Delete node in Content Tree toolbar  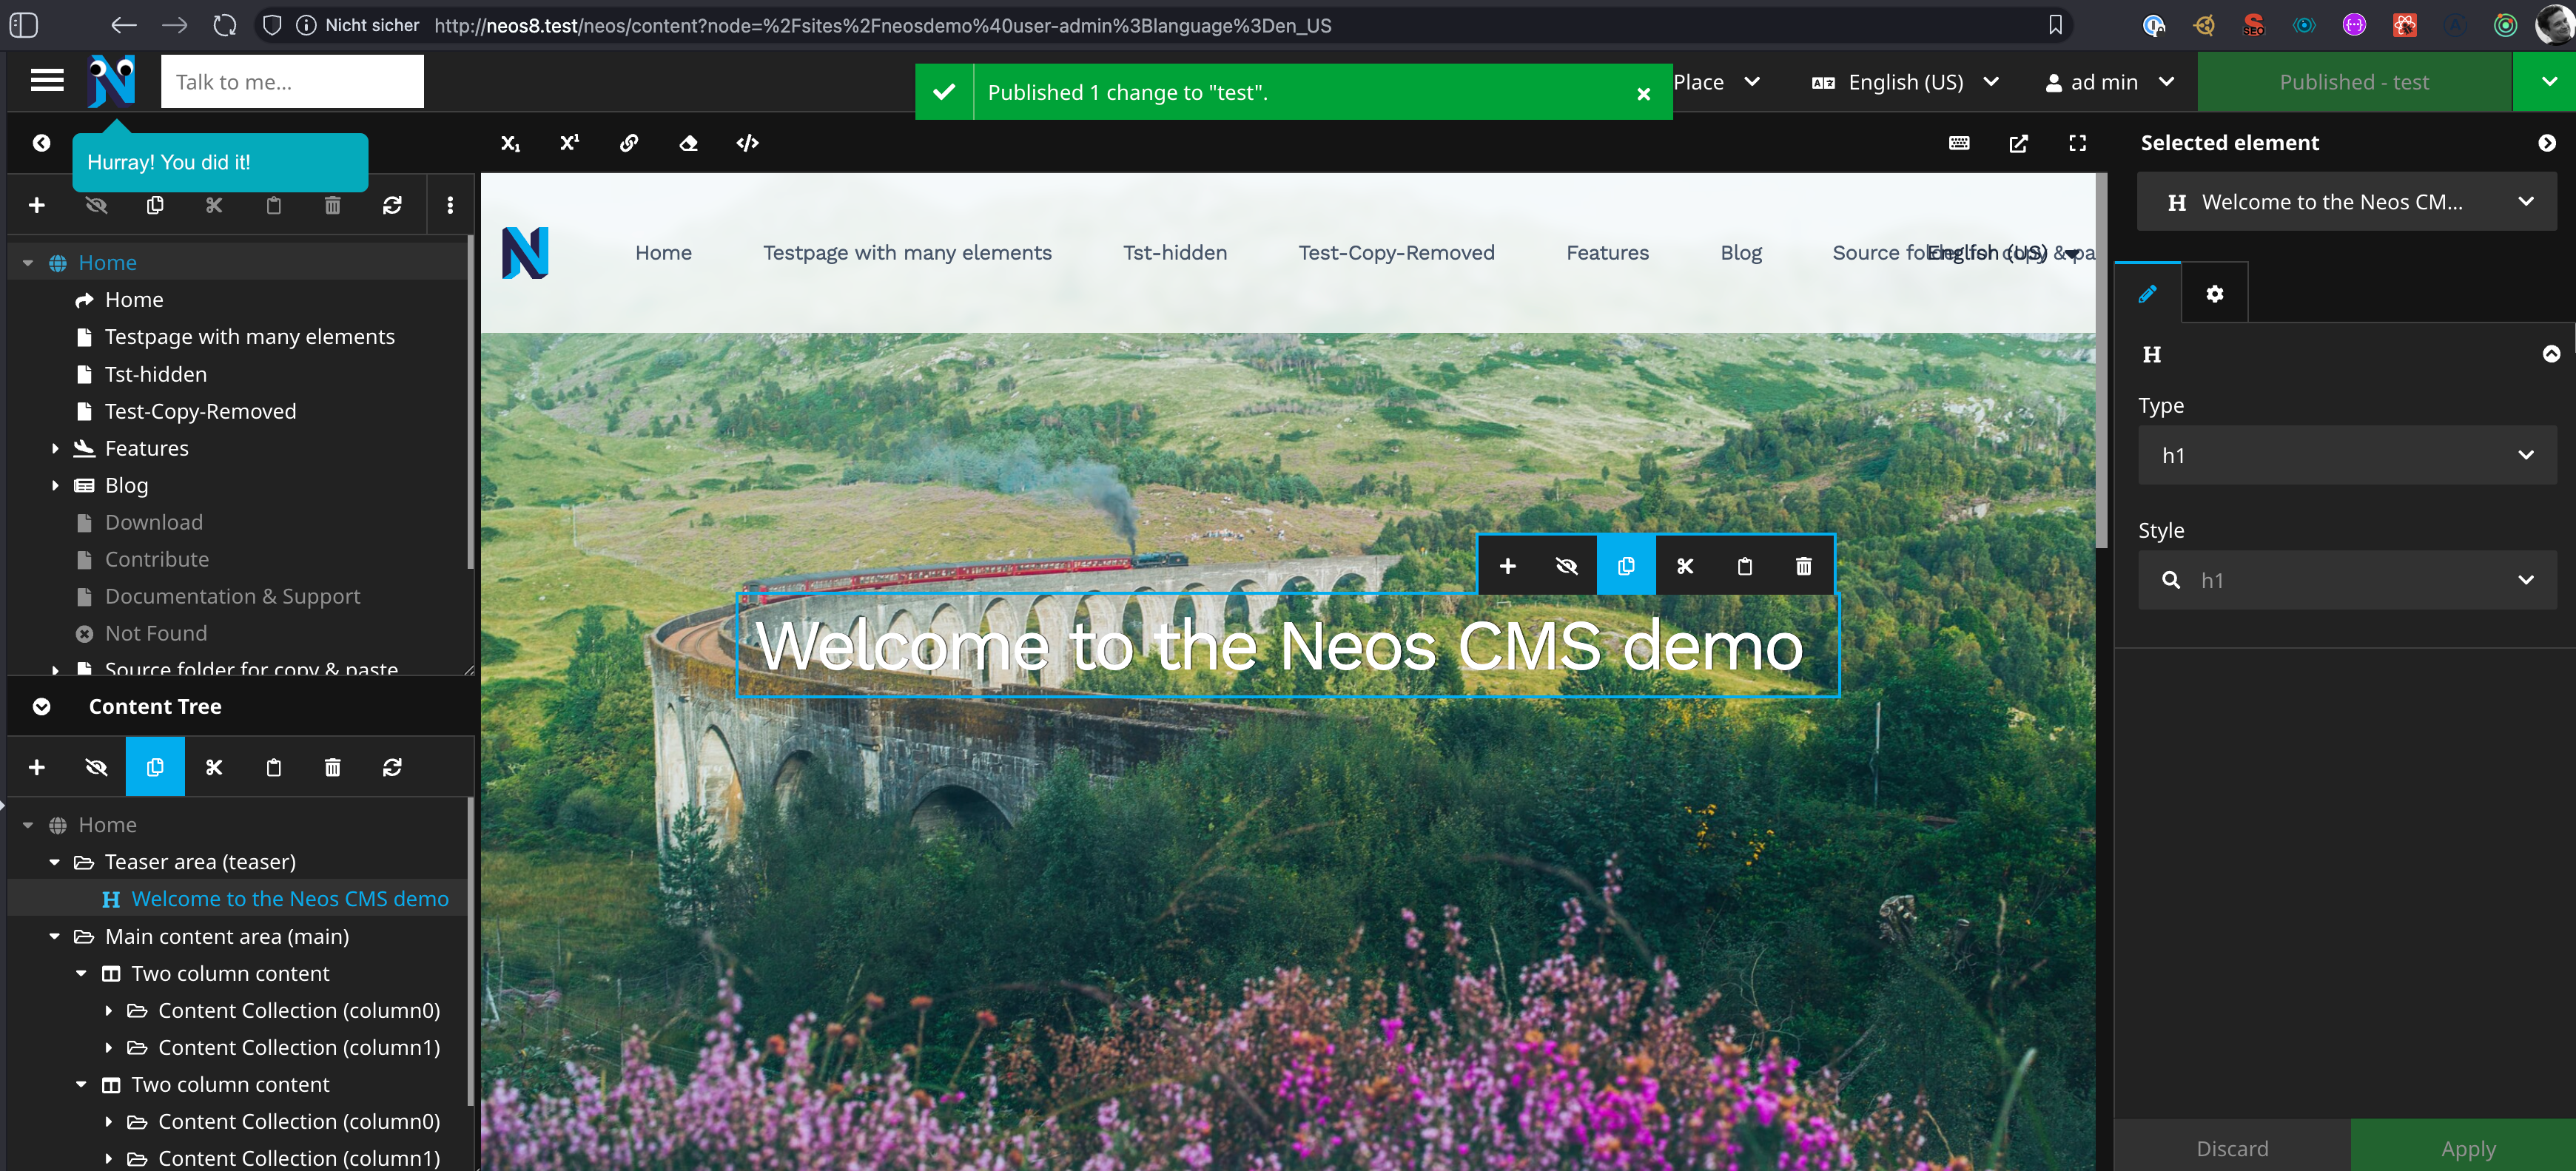tap(332, 767)
